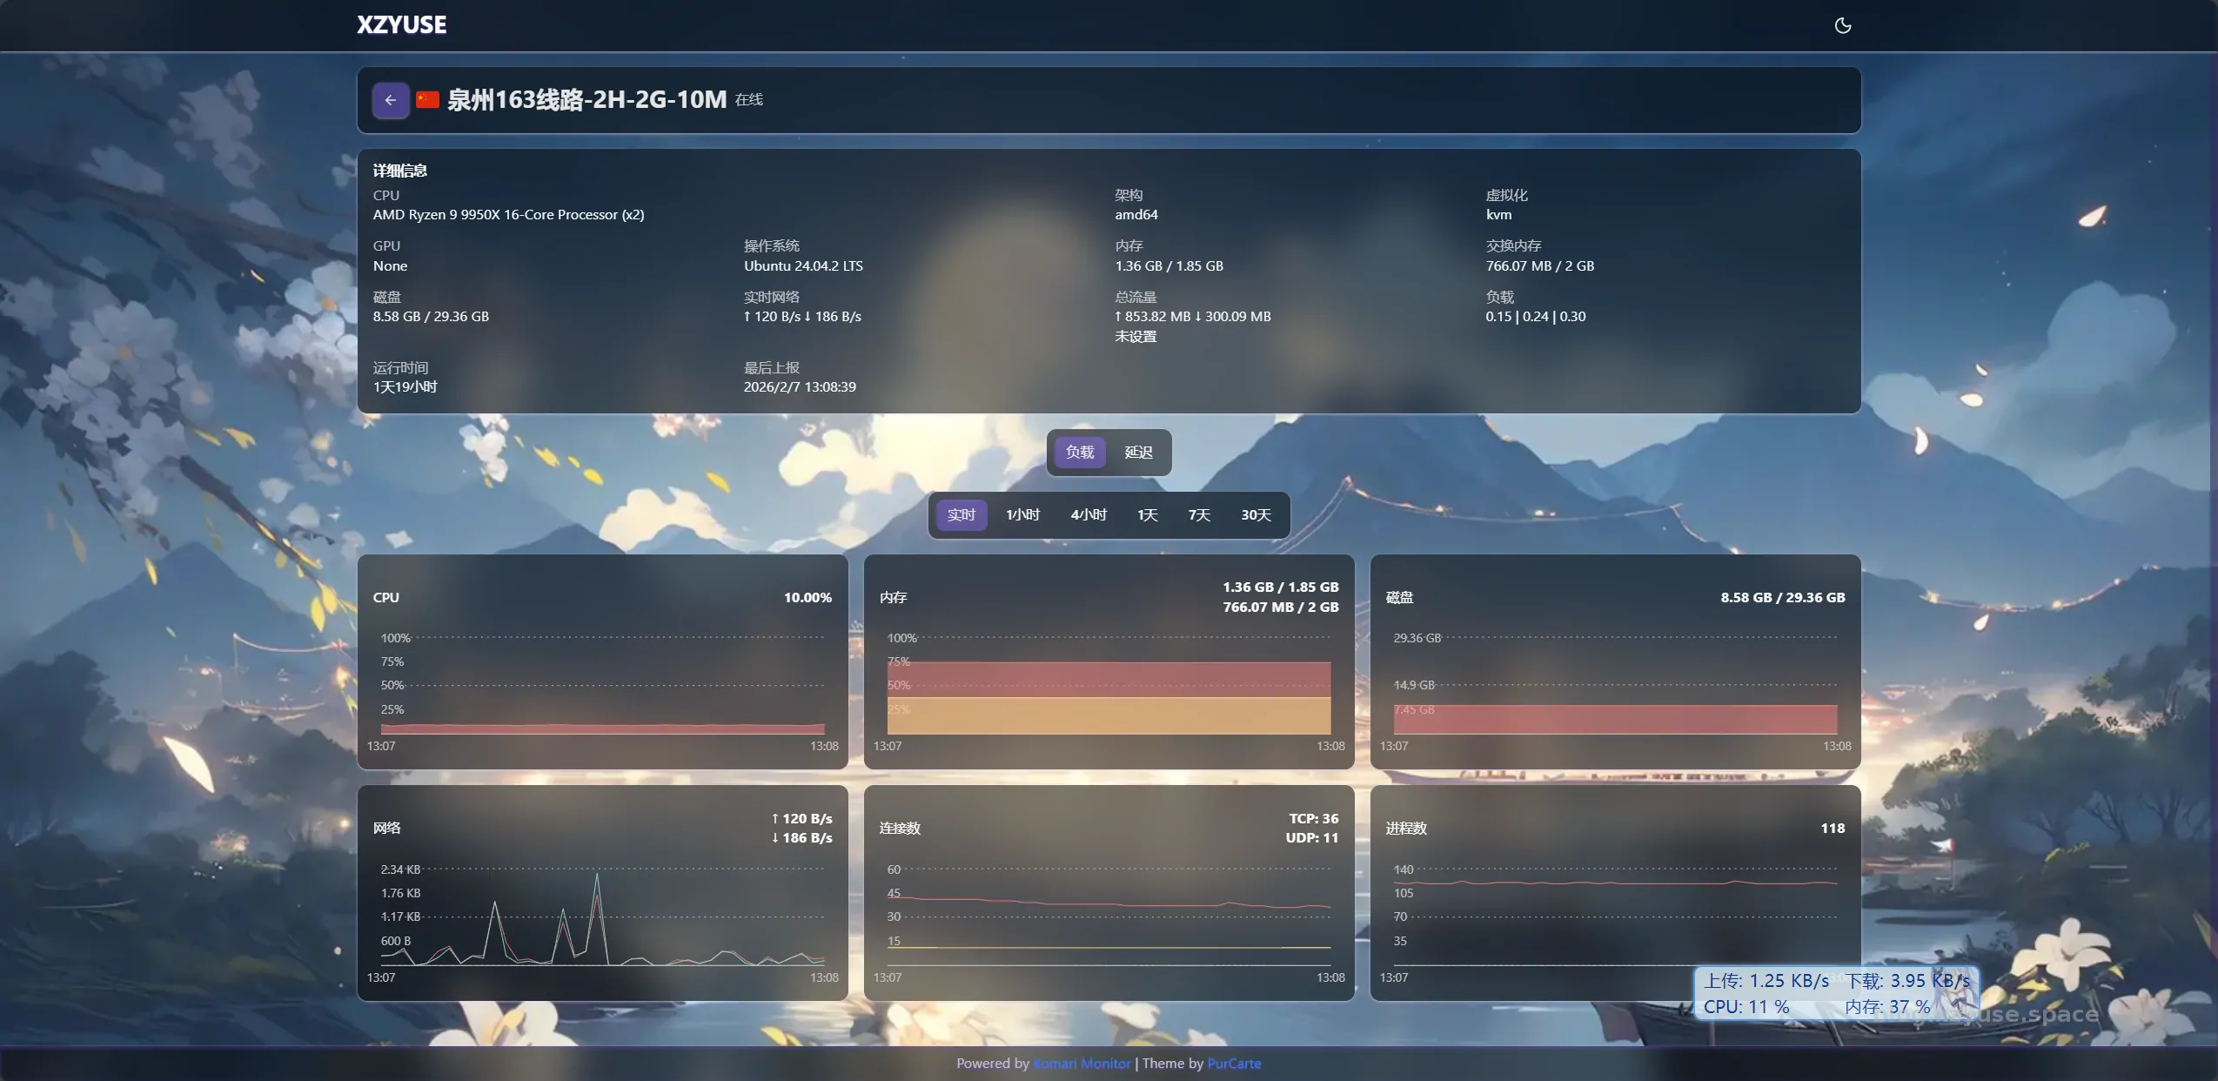Select the 1小时 time range
The image size is (2218, 1081).
pos(1022,514)
